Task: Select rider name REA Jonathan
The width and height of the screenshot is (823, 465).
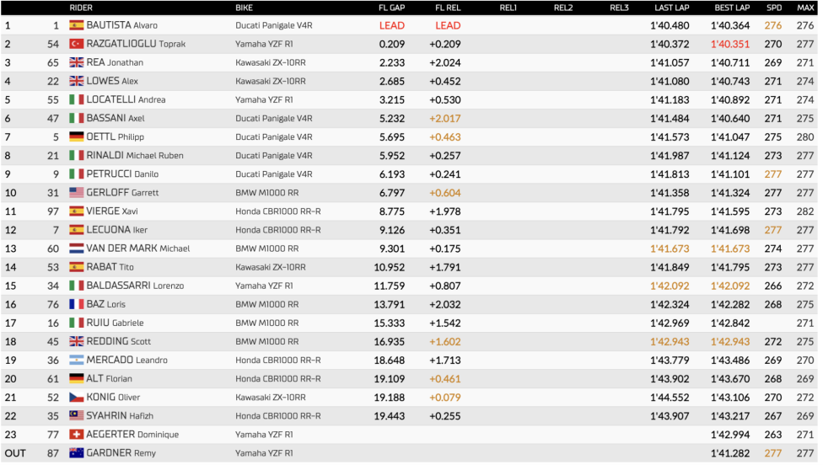Action: [x=115, y=62]
